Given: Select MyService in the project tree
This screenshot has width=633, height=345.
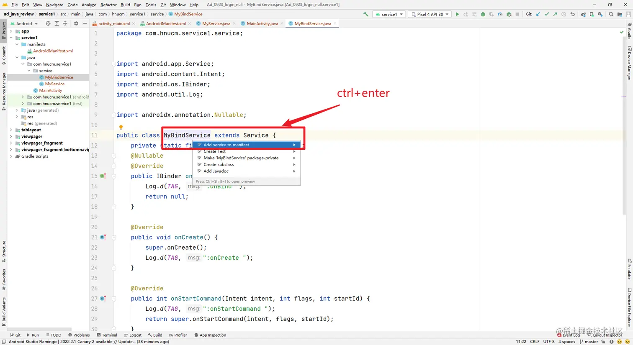Looking at the screenshot, I should [55, 84].
